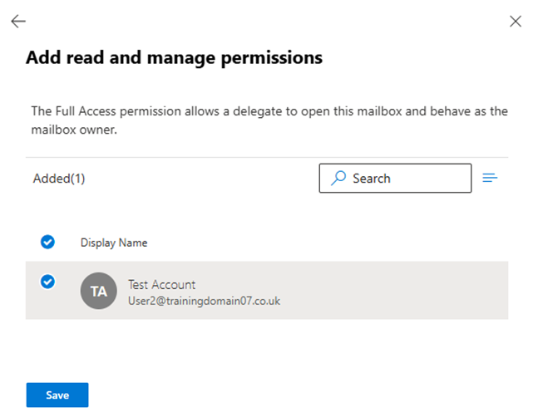
Task: Select the Test Account name text
Action: pos(162,285)
